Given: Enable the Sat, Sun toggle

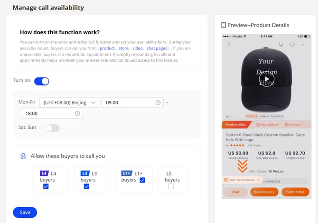Looking at the screenshot, I should 52,127.
